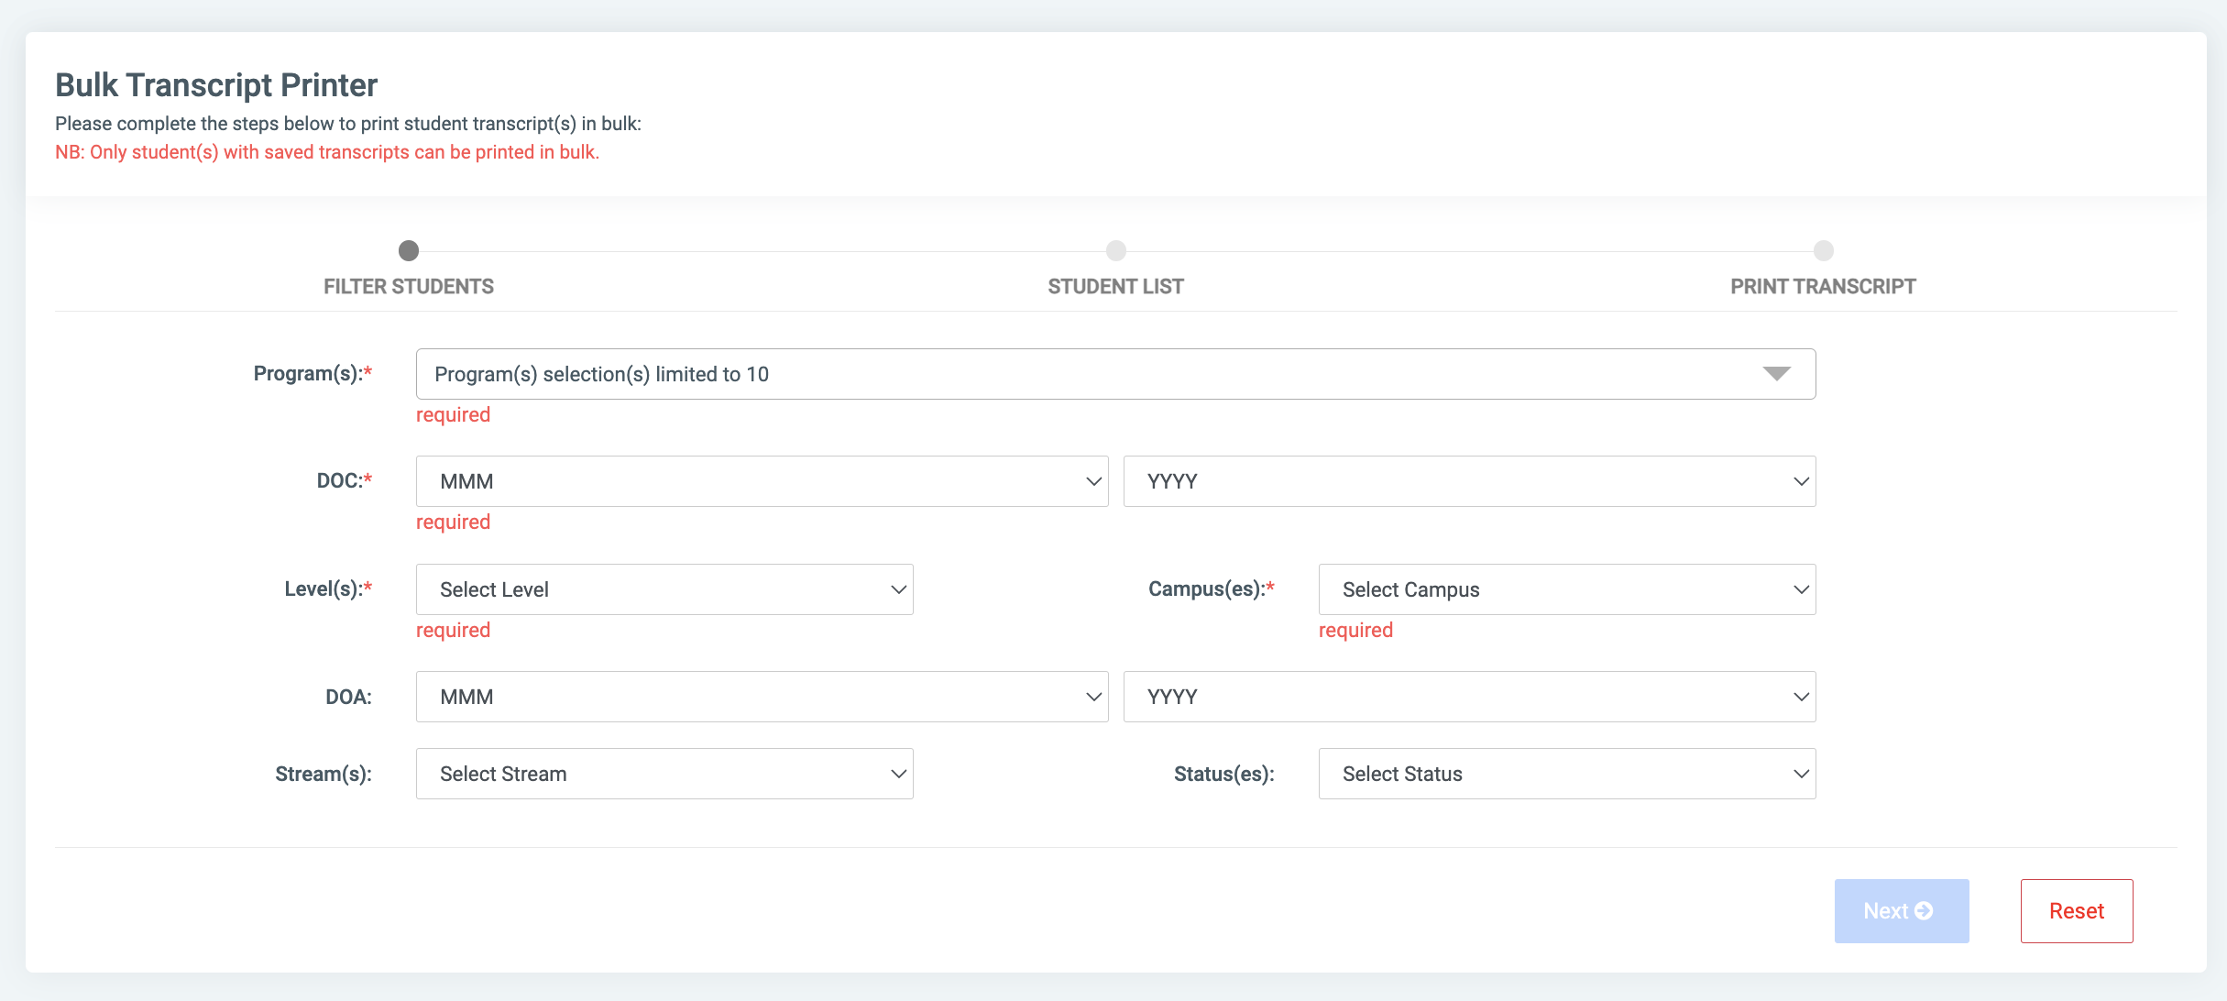Click the chevron on the Select Status dropdown
This screenshot has height=1001, width=2227.
pyautogui.click(x=1800, y=774)
